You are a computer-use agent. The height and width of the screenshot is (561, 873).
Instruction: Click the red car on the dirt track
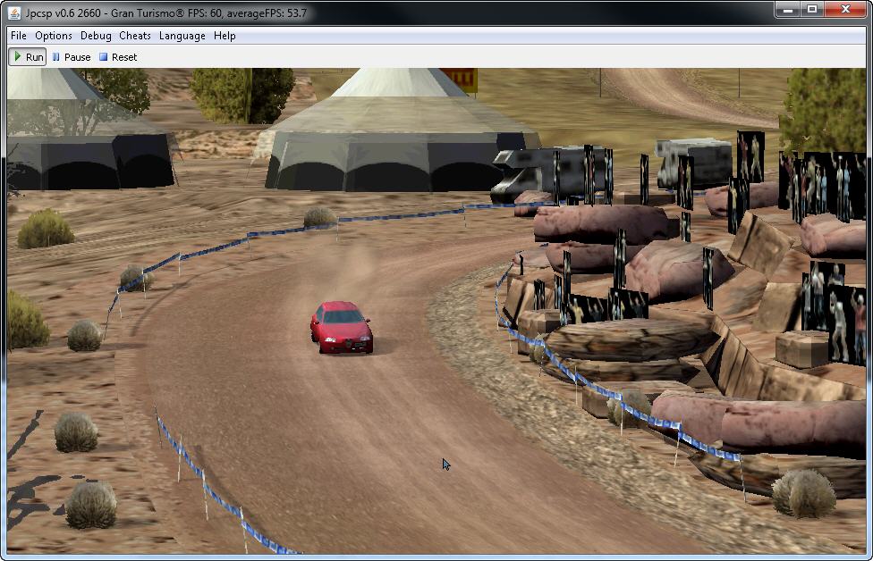click(342, 327)
